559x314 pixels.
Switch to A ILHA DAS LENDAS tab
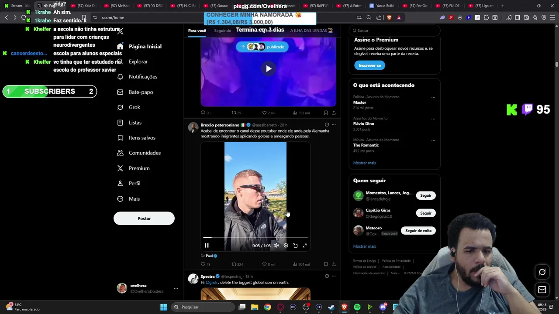[x=312, y=31]
